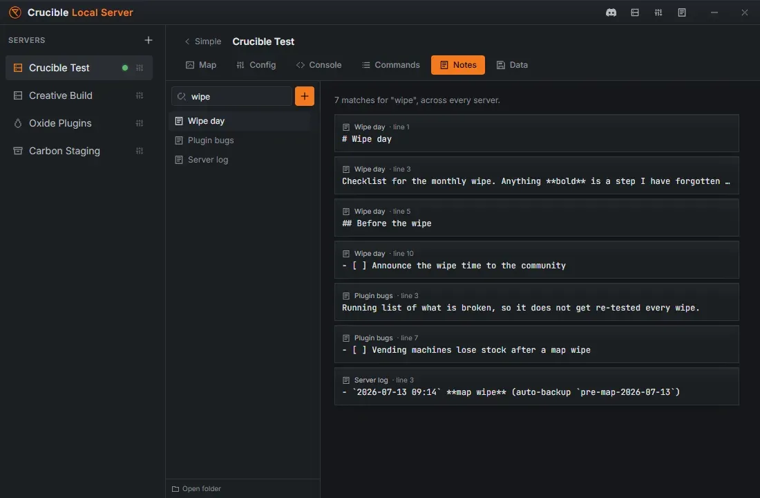760x498 pixels.
Task: Open the Wipe day note
Action: tap(240, 121)
